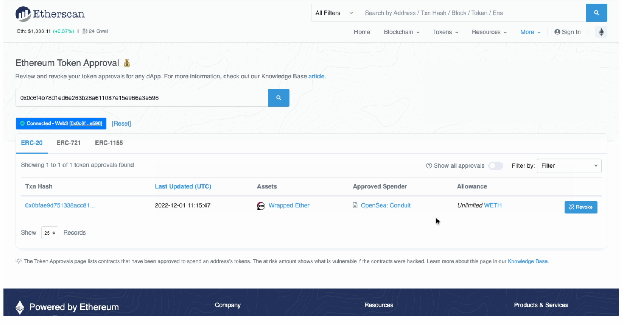This screenshot has height=325, width=622.
Task: Open the Knowledge Base article link
Action: (x=316, y=77)
